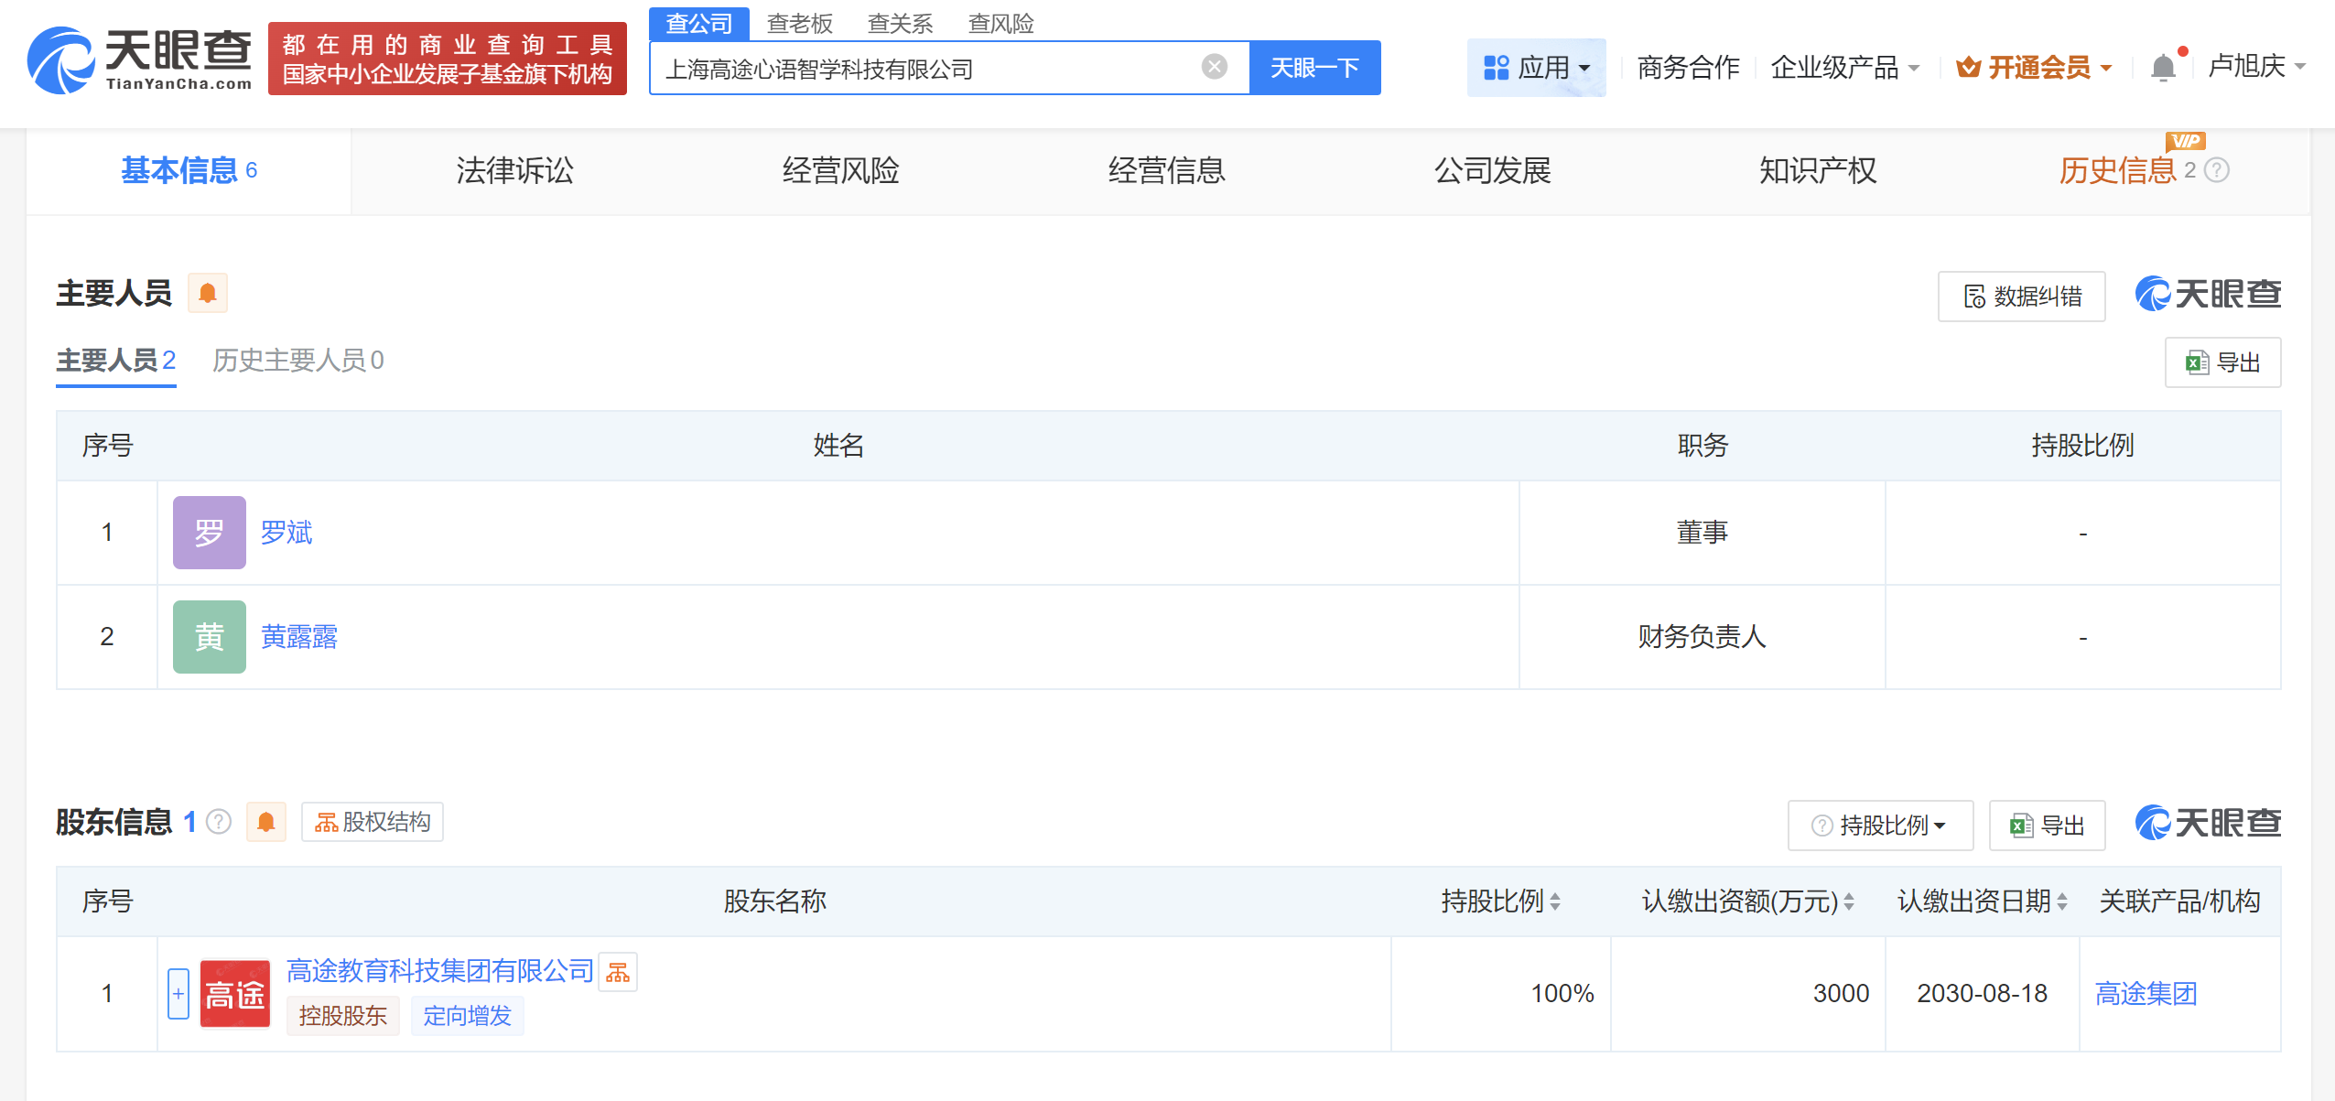This screenshot has width=2335, height=1101.
Task: Expand the 企业级产品 dropdown
Action: click(1845, 68)
